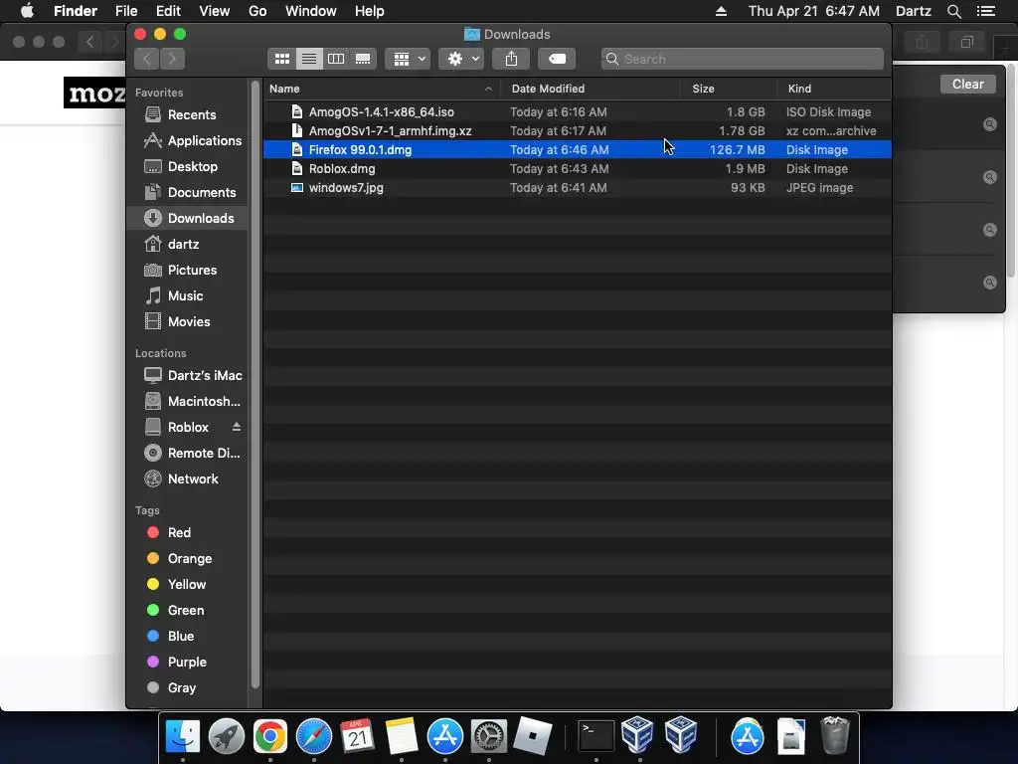Open Notes from the Dock
Image resolution: width=1018 pixels, height=764 pixels.
coord(402,736)
